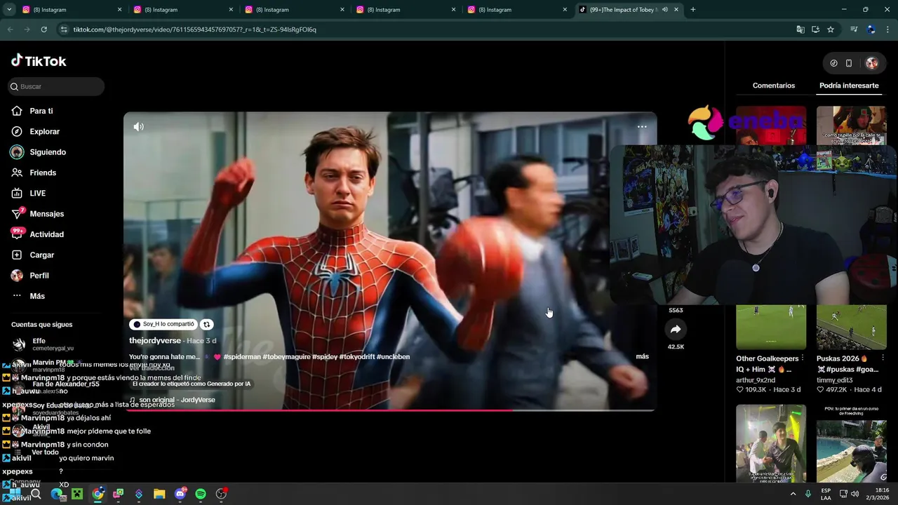Bookmark this page with star icon

coord(831,29)
